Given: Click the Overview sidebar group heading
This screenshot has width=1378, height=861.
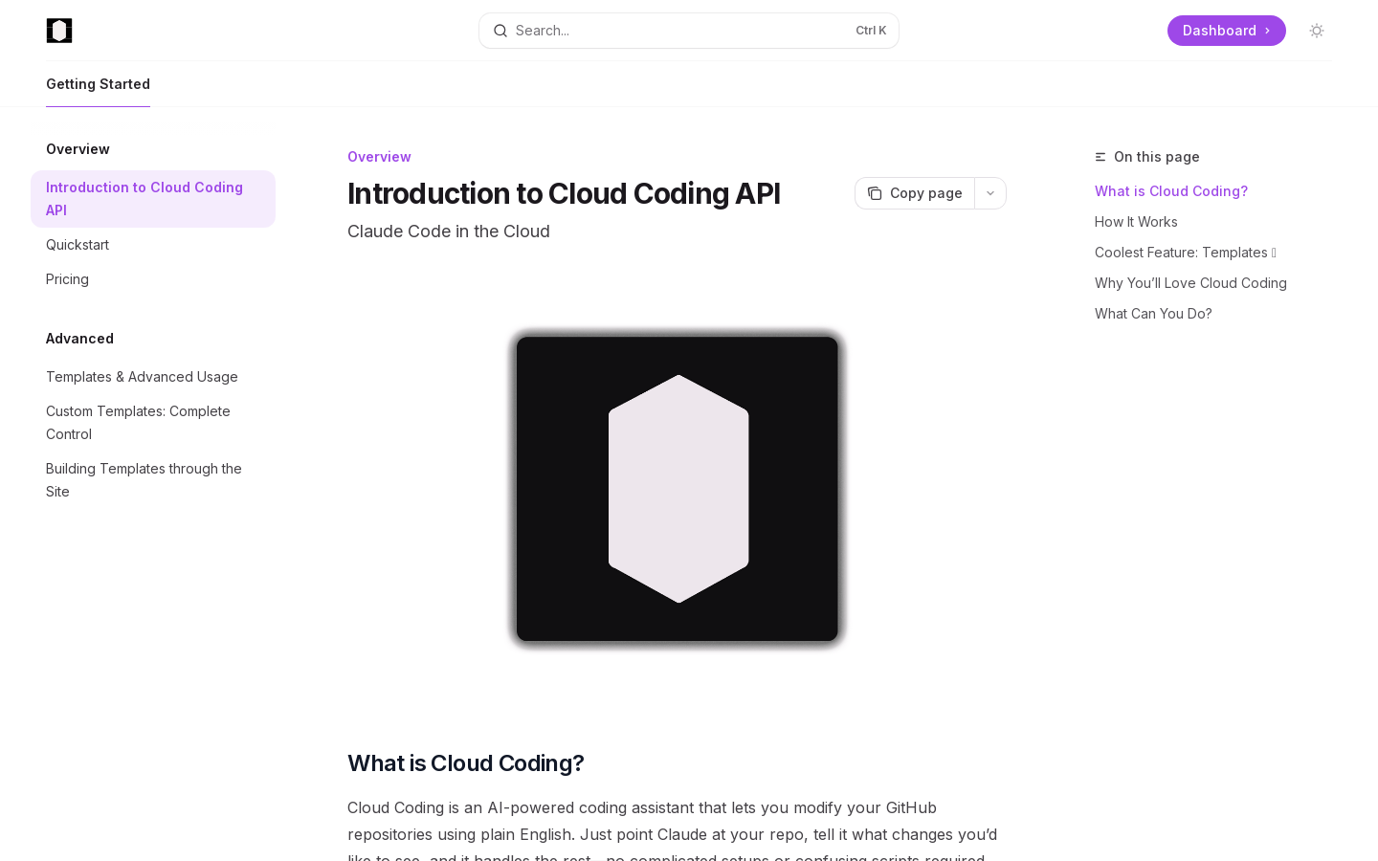Looking at the screenshot, I should click(x=78, y=149).
